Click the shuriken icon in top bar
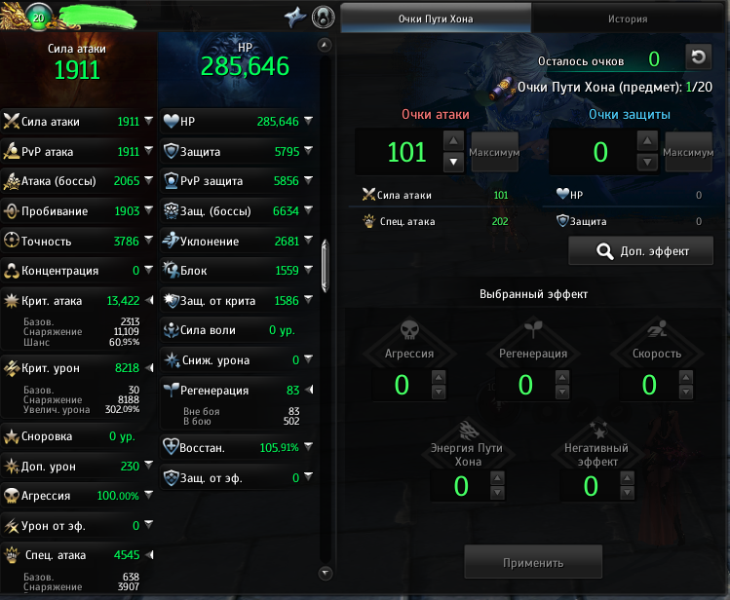The image size is (730, 600). coord(295,18)
